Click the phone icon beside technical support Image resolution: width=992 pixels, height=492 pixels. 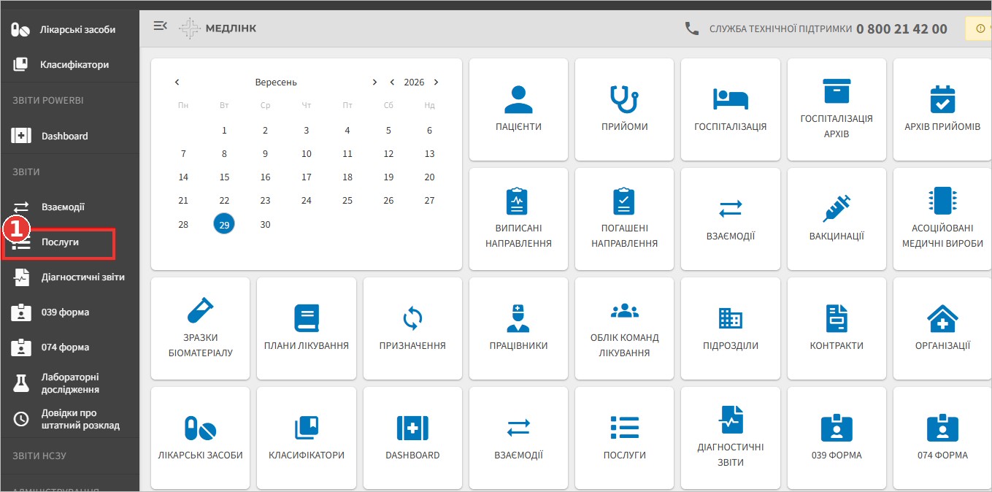691,28
